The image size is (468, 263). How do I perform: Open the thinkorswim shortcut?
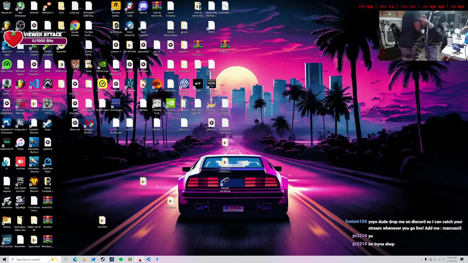(x=129, y=86)
